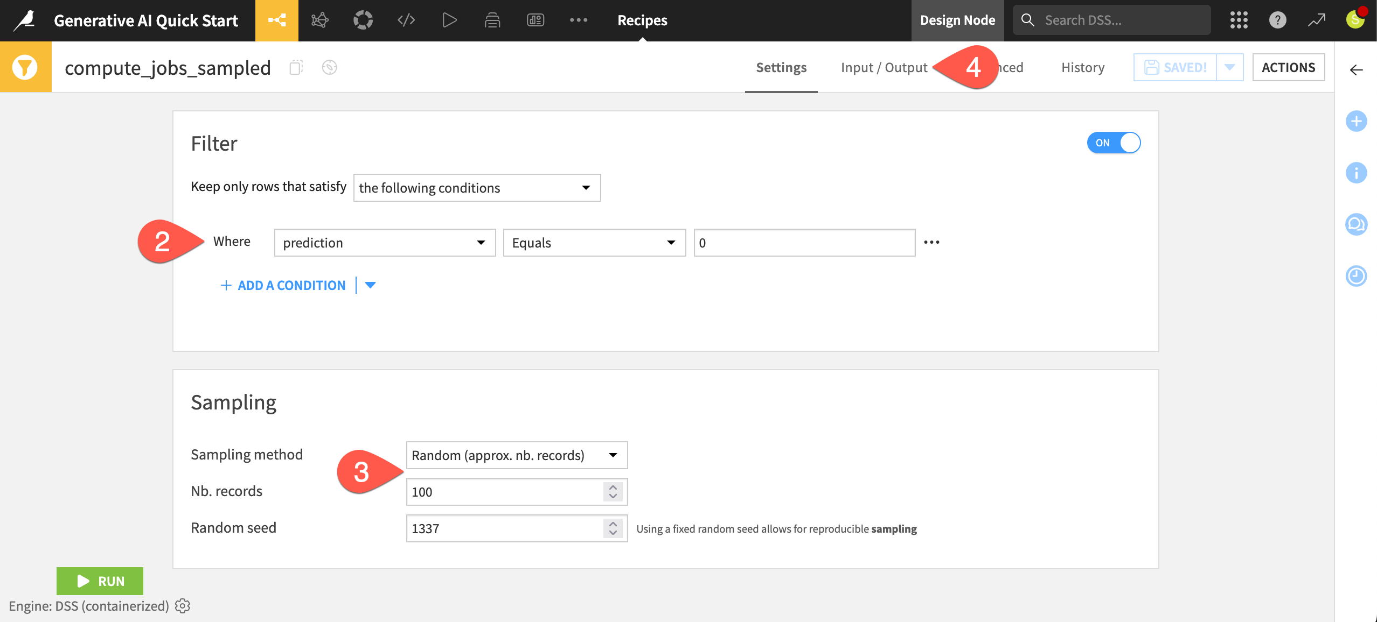Open the History tab of the recipe
The width and height of the screenshot is (1377, 622).
pyautogui.click(x=1082, y=67)
